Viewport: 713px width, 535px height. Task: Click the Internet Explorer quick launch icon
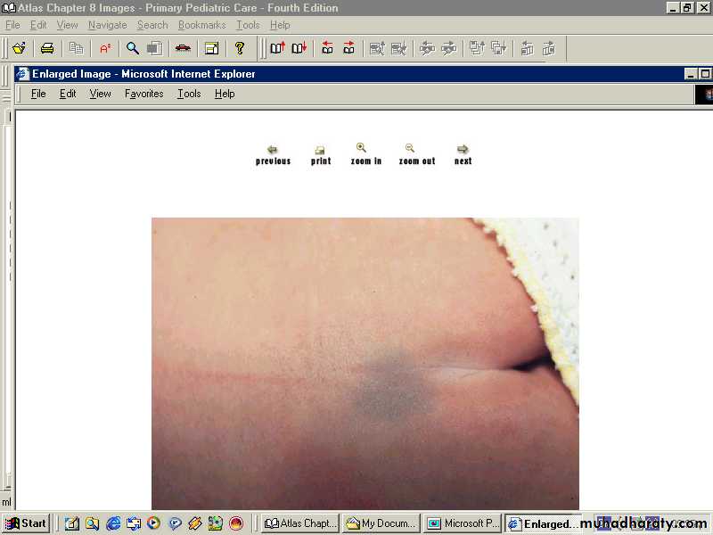coord(113,523)
